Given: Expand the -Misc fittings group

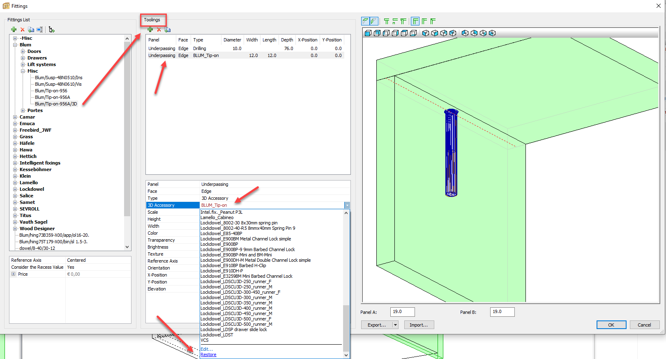Looking at the screenshot, I should click(x=15, y=38).
